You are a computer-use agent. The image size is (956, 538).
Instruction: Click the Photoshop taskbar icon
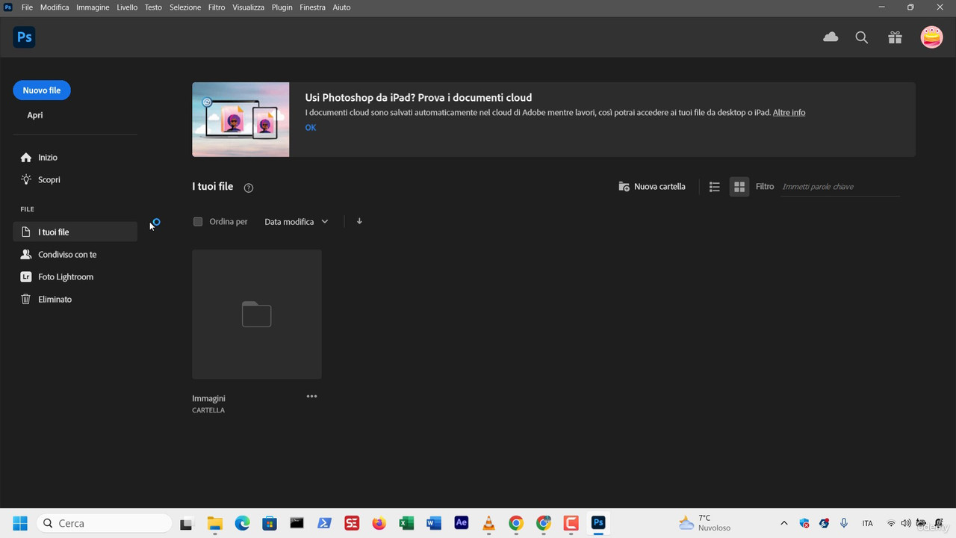pyautogui.click(x=597, y=523)
